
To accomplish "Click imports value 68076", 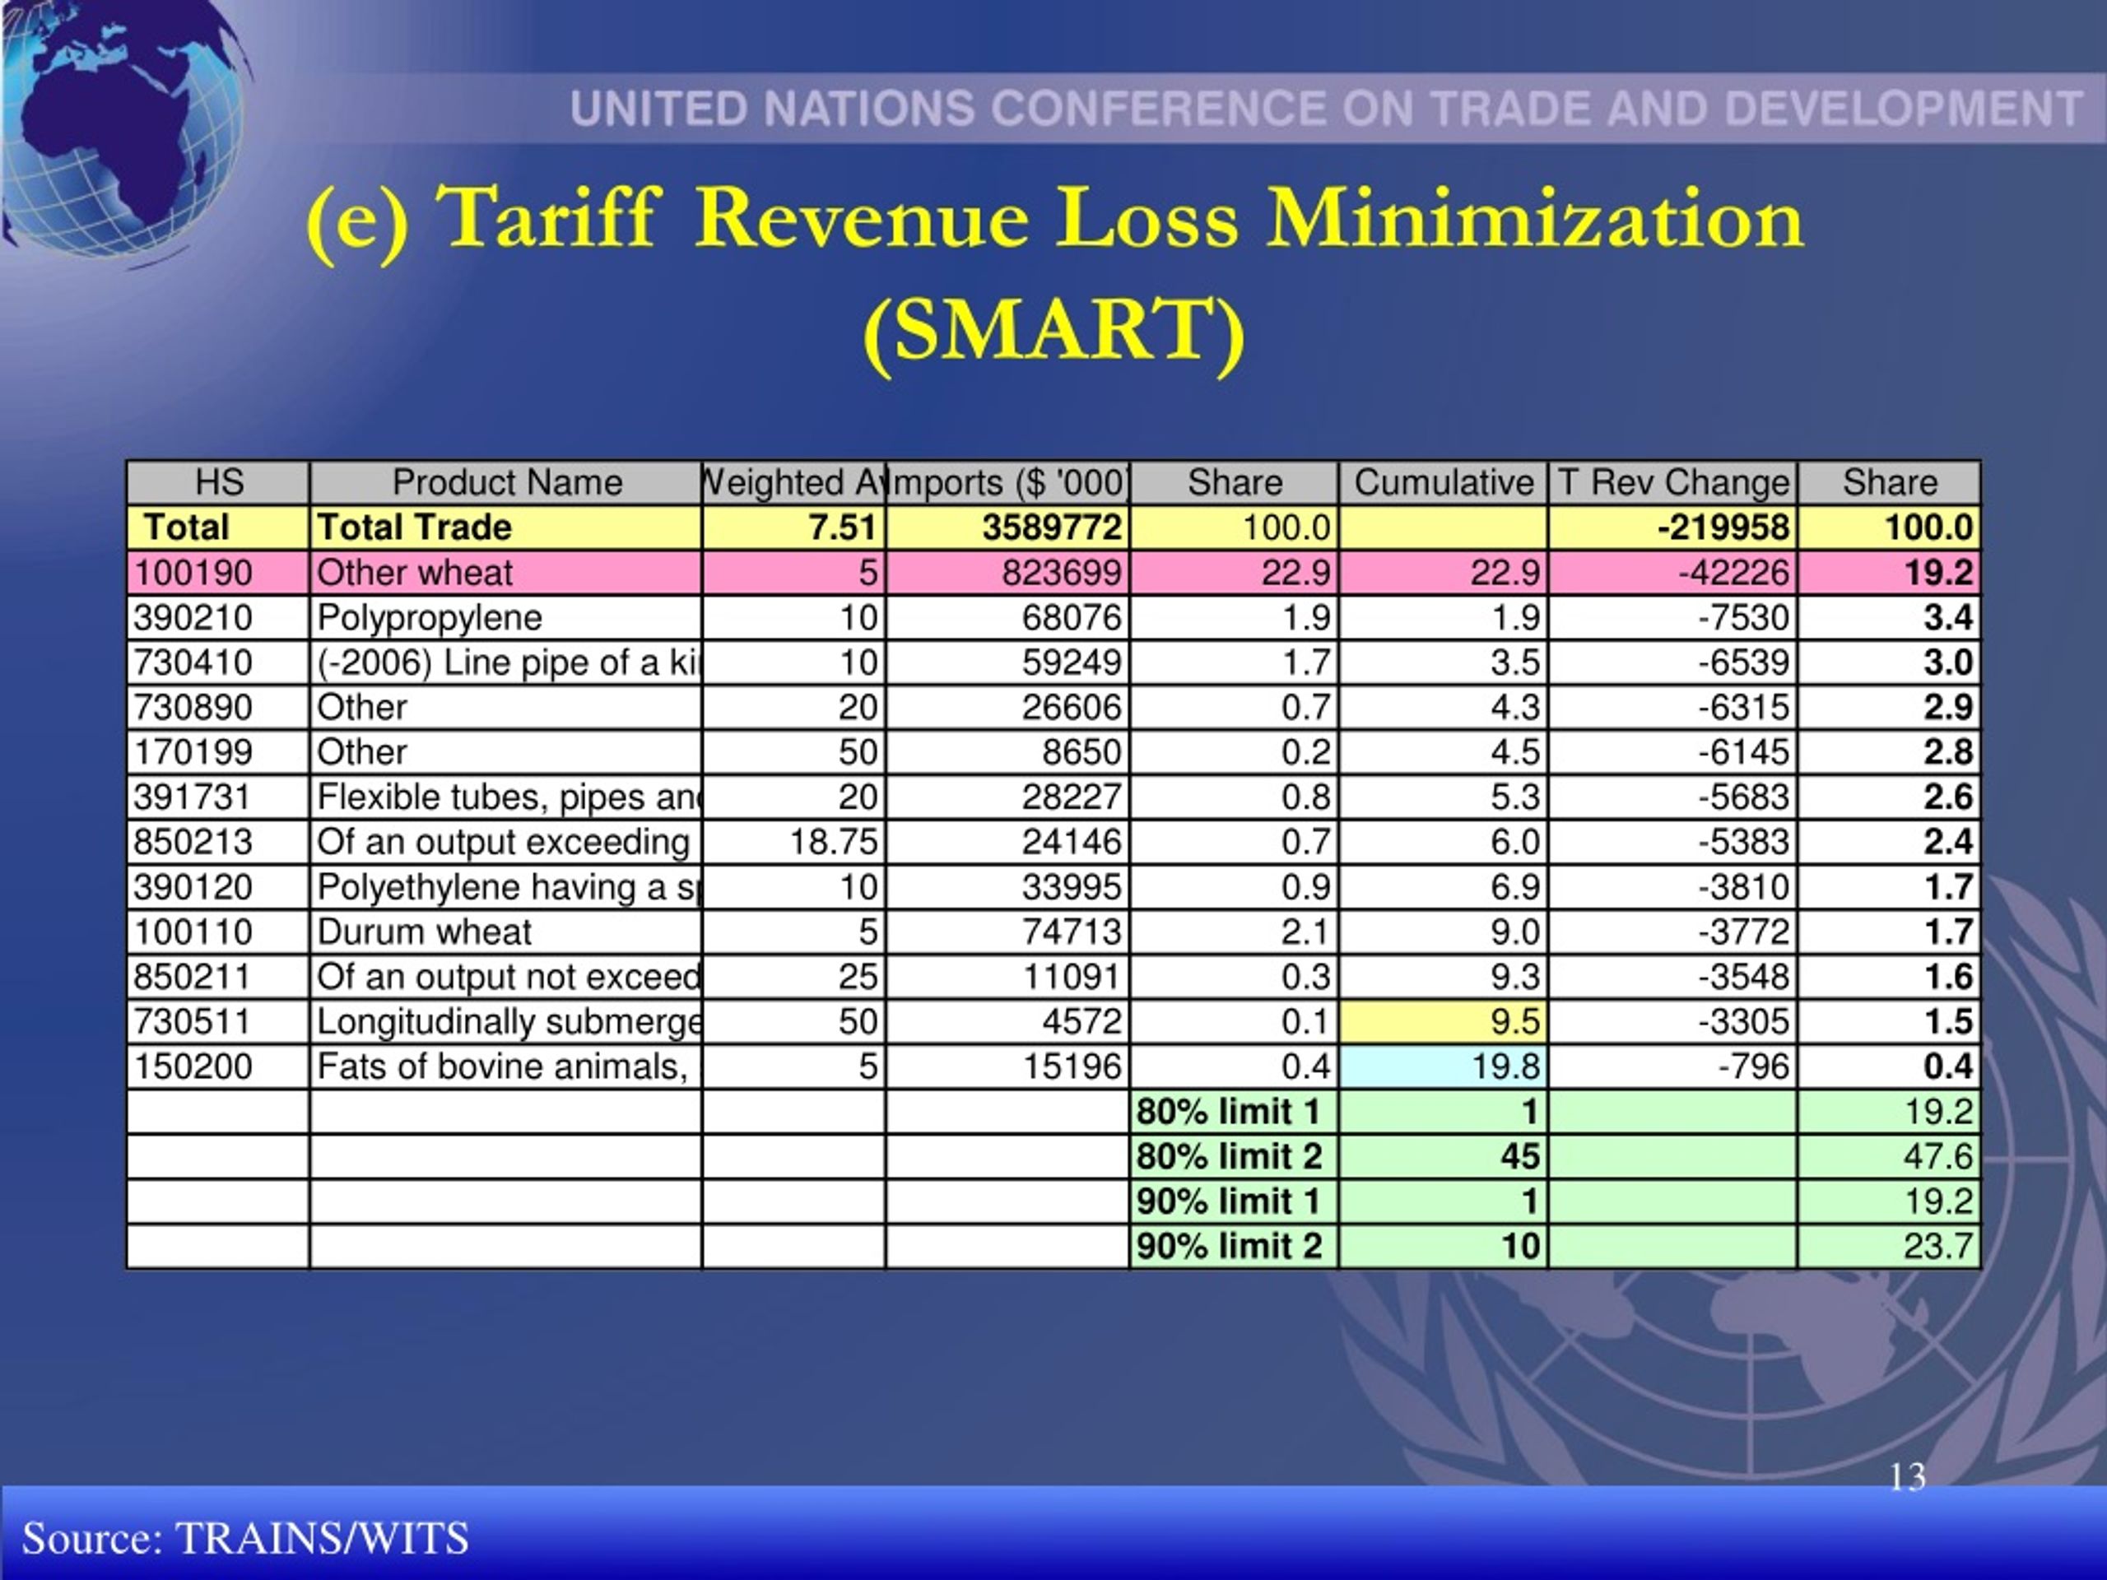I will click(x=1007, y=617).
